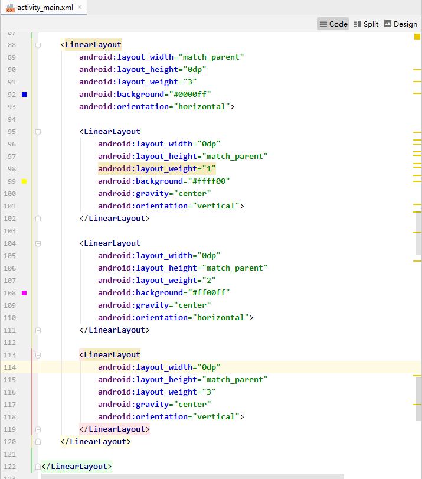The width and height of the screenshot is (422, 479).
Task: Collapse the LinearLayout fold at line 88
Action: (x=38, y=45)
